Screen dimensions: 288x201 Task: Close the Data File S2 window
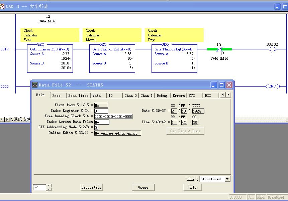point(229,85)
